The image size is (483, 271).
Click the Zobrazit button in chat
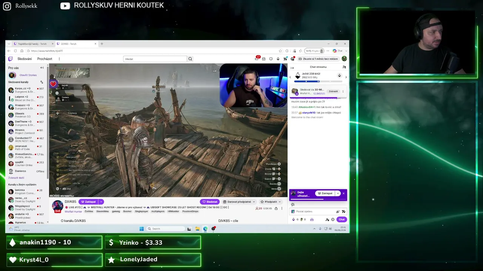(x=333, y=91)
